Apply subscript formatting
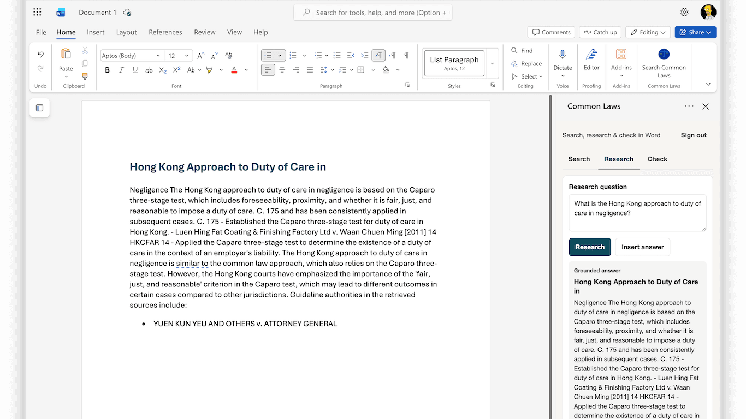The height and width of the screenshot is (419, 746). point(163,70)
